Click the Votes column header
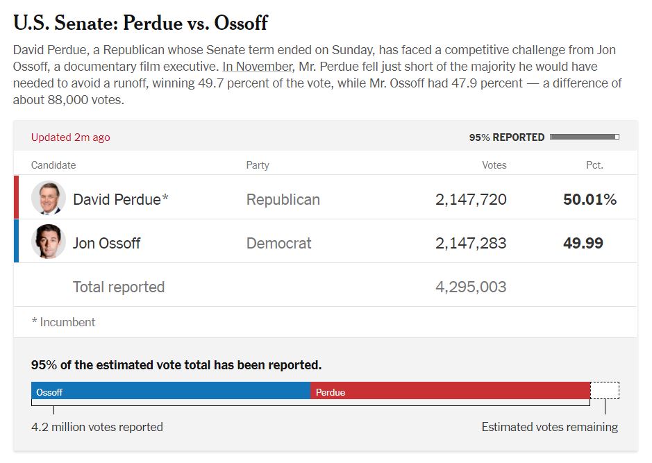Image resolution: width=652 pixels, height=463 pixels. [494, 165]
